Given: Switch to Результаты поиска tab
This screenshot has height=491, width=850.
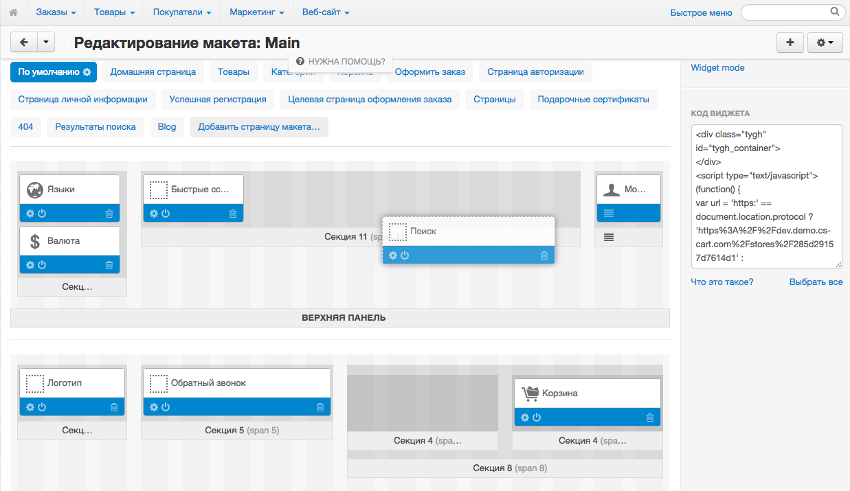Looking at the screenshot, I should click(x=96, y=127).
